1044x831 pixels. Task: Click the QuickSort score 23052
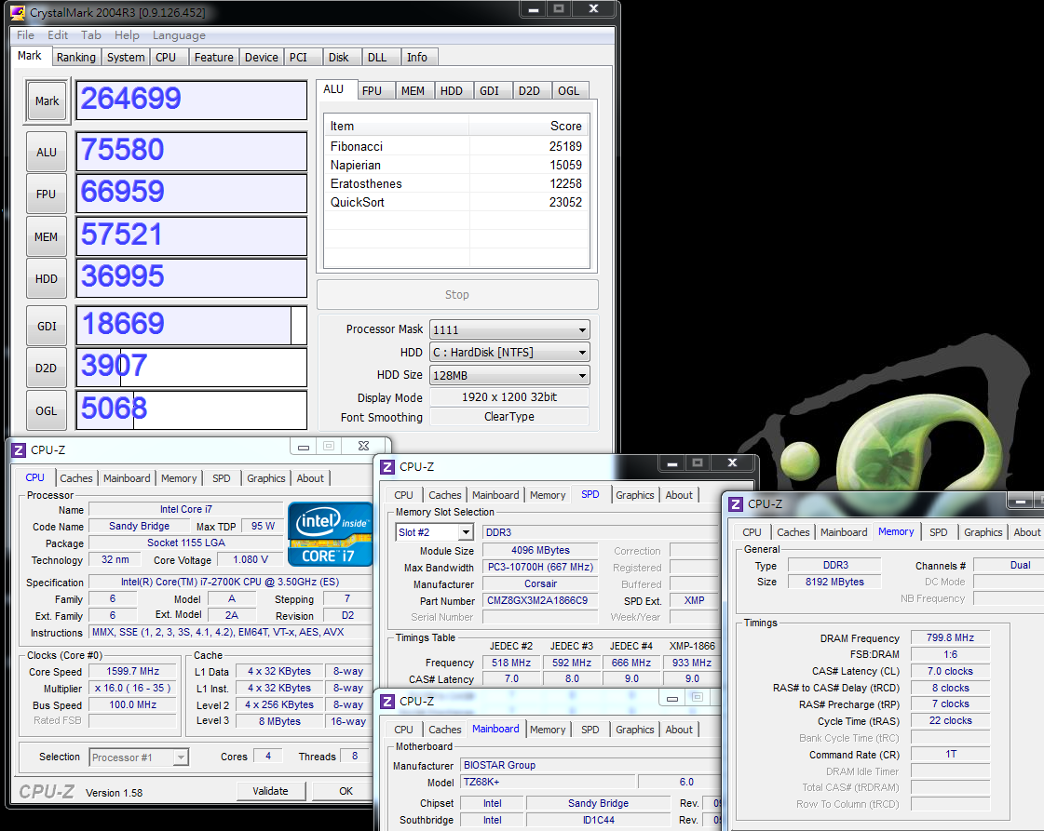coord(565,202)
